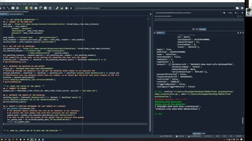The image size is (252, 141).
Task: Select the Code Analysis pane tab
Action: pyautogui.click(x=202, y=29)
